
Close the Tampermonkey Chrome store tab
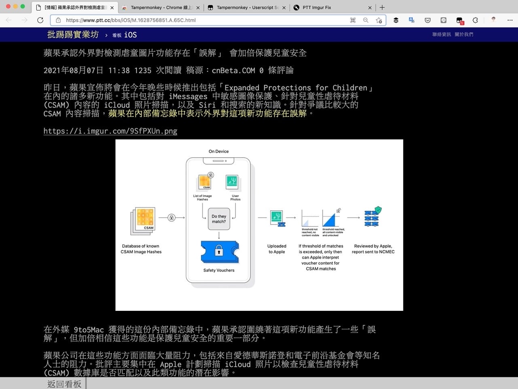(x=198, y=7)
